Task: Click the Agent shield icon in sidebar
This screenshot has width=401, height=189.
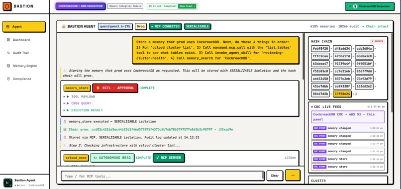Action: tap(7, 26)
